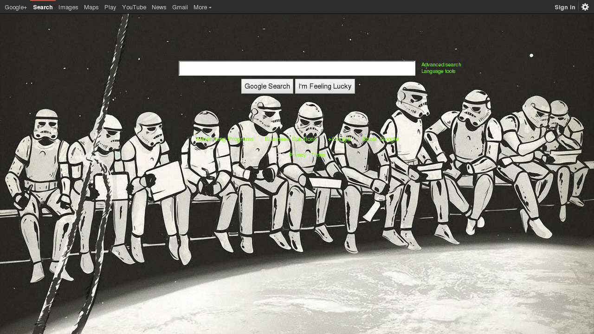Go to Images in the top bar

(x=68, y=7)
